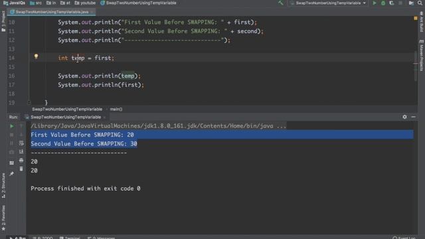Open the Maven Projects side panel

422,56
